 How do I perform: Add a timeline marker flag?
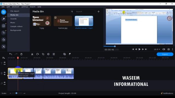pos(70,54)
